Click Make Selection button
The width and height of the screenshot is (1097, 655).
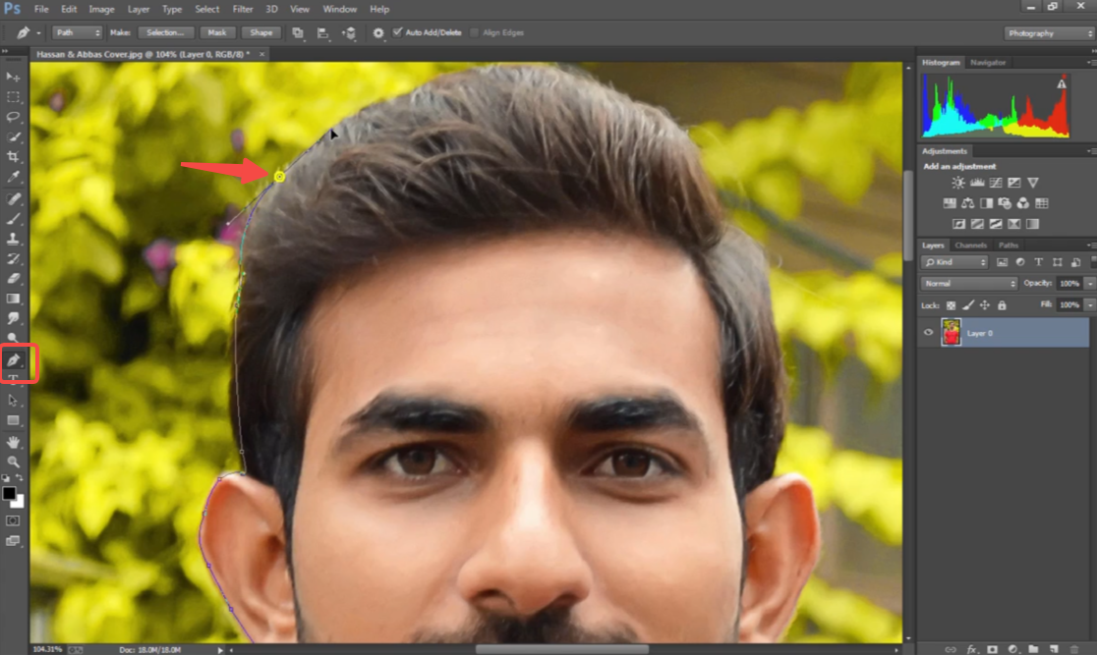pyautogui.click(x=165, y=32)
